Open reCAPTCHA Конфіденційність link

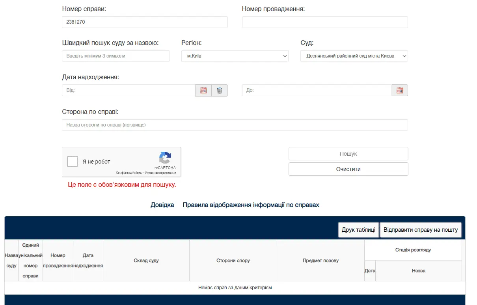[x=129, y=173]
